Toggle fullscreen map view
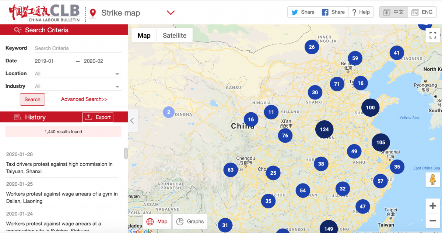Image resolution: width=442 pixels, height=233 pixels. point(433,36)
